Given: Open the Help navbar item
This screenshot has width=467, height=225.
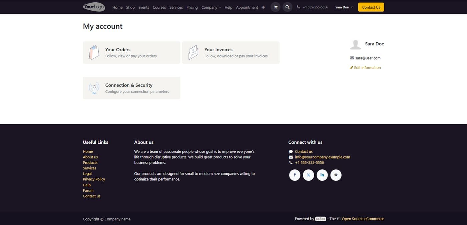Looking at the screenshot, I should [228, 7].
